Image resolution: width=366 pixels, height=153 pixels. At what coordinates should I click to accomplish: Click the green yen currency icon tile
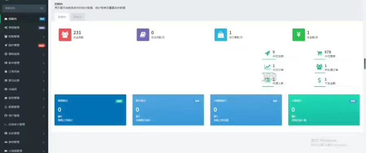click(x=298, y=34)
